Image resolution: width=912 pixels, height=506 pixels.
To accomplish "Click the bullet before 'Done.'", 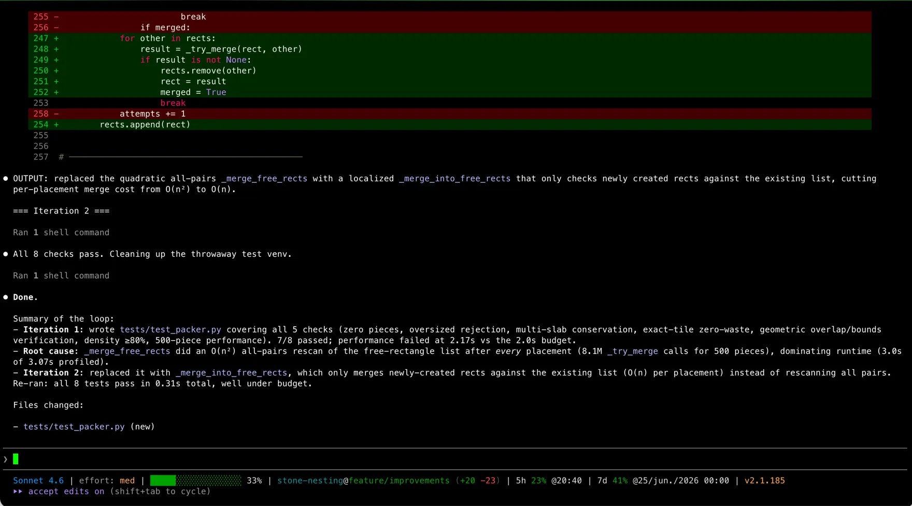I will click(x=6, y=297).
